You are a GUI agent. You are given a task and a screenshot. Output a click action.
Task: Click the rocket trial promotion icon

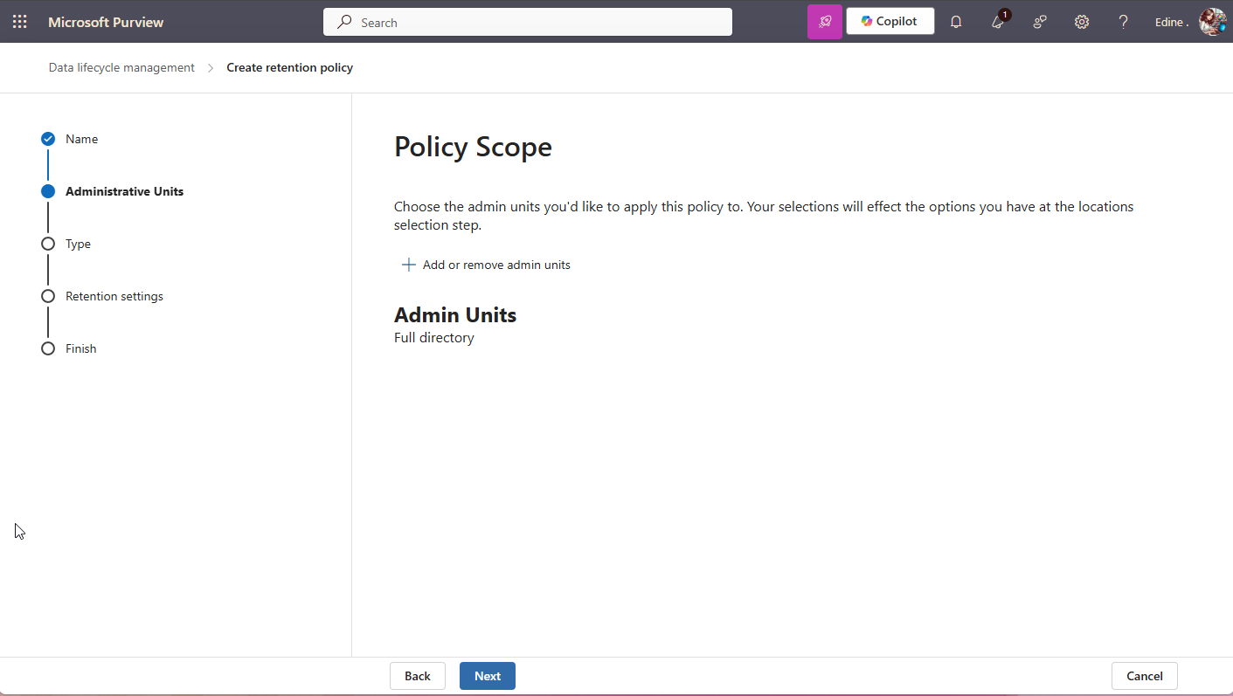pyautogui.click(x=824, y=21)
